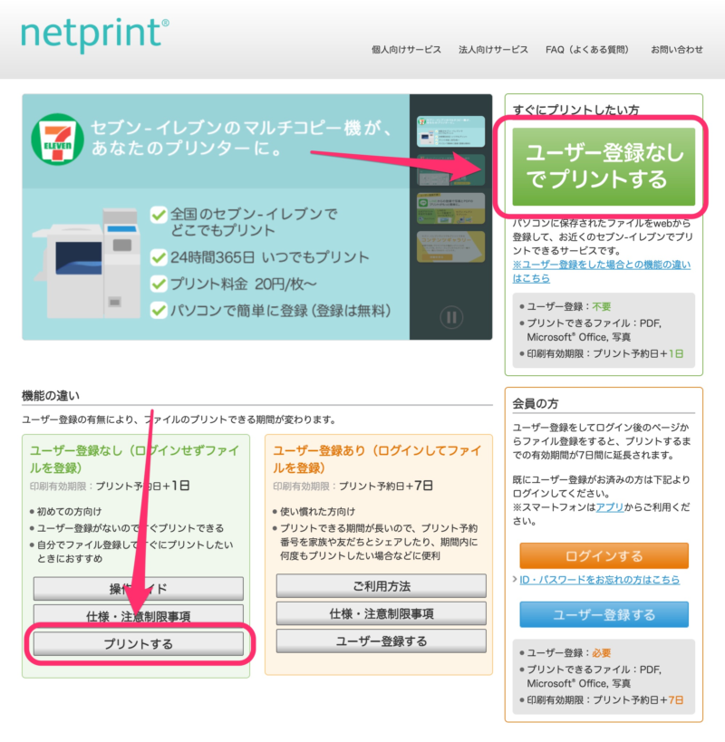The height and width of the screenshot is (742, 725).
Task: Open the アプリ link
Action: pos(610,507)
